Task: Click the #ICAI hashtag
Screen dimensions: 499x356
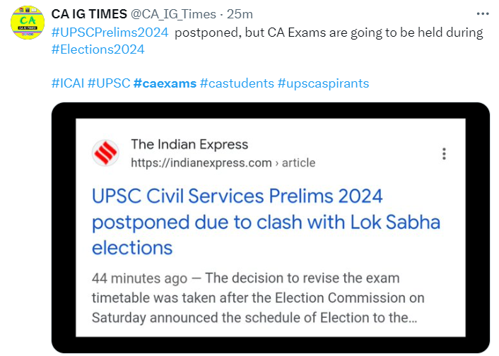Action: [x=68, y=83]
